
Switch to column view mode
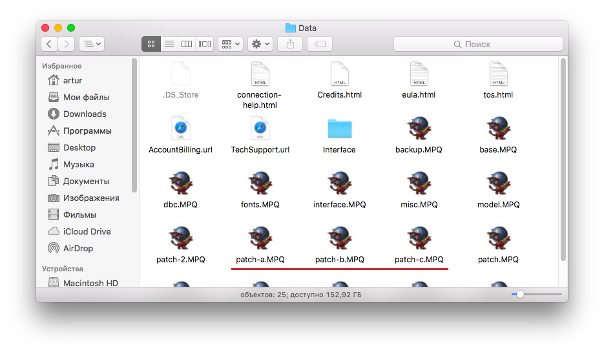187,44
